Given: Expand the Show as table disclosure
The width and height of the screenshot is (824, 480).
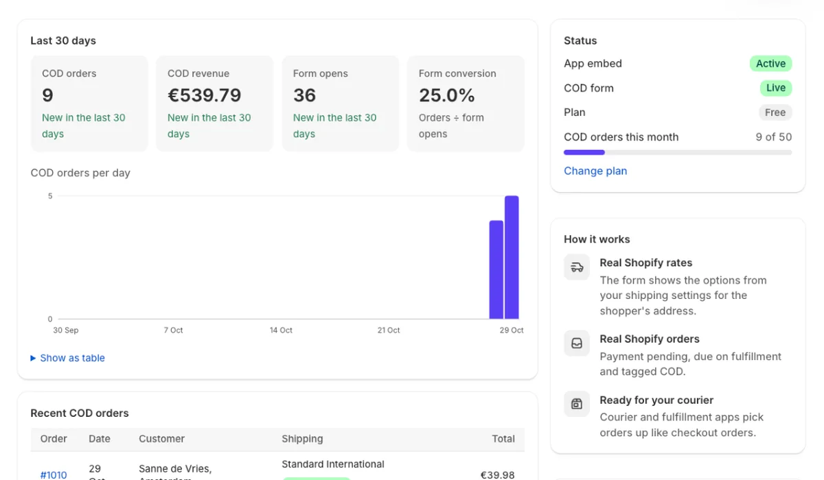Looking at the screenshot, I should point(68,358).
